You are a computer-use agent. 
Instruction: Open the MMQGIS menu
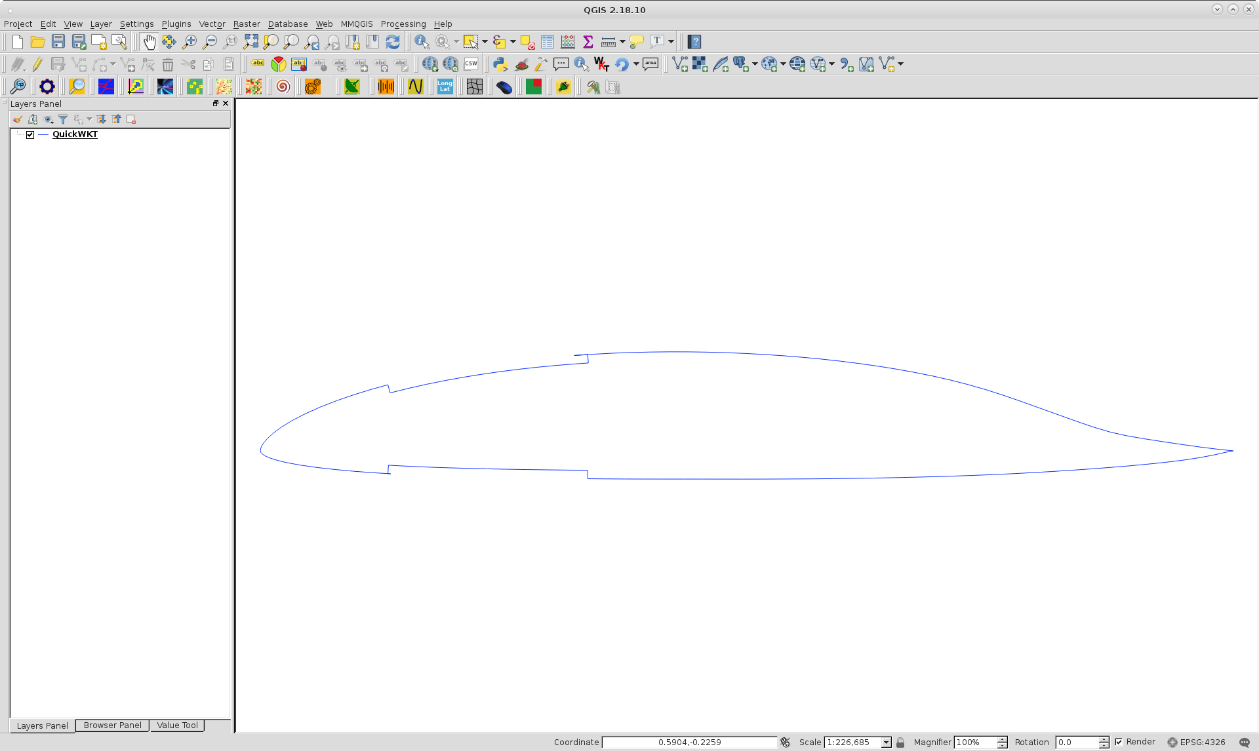click(357, 24)
